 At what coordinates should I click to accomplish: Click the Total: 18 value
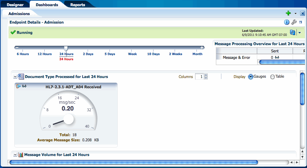74,135
